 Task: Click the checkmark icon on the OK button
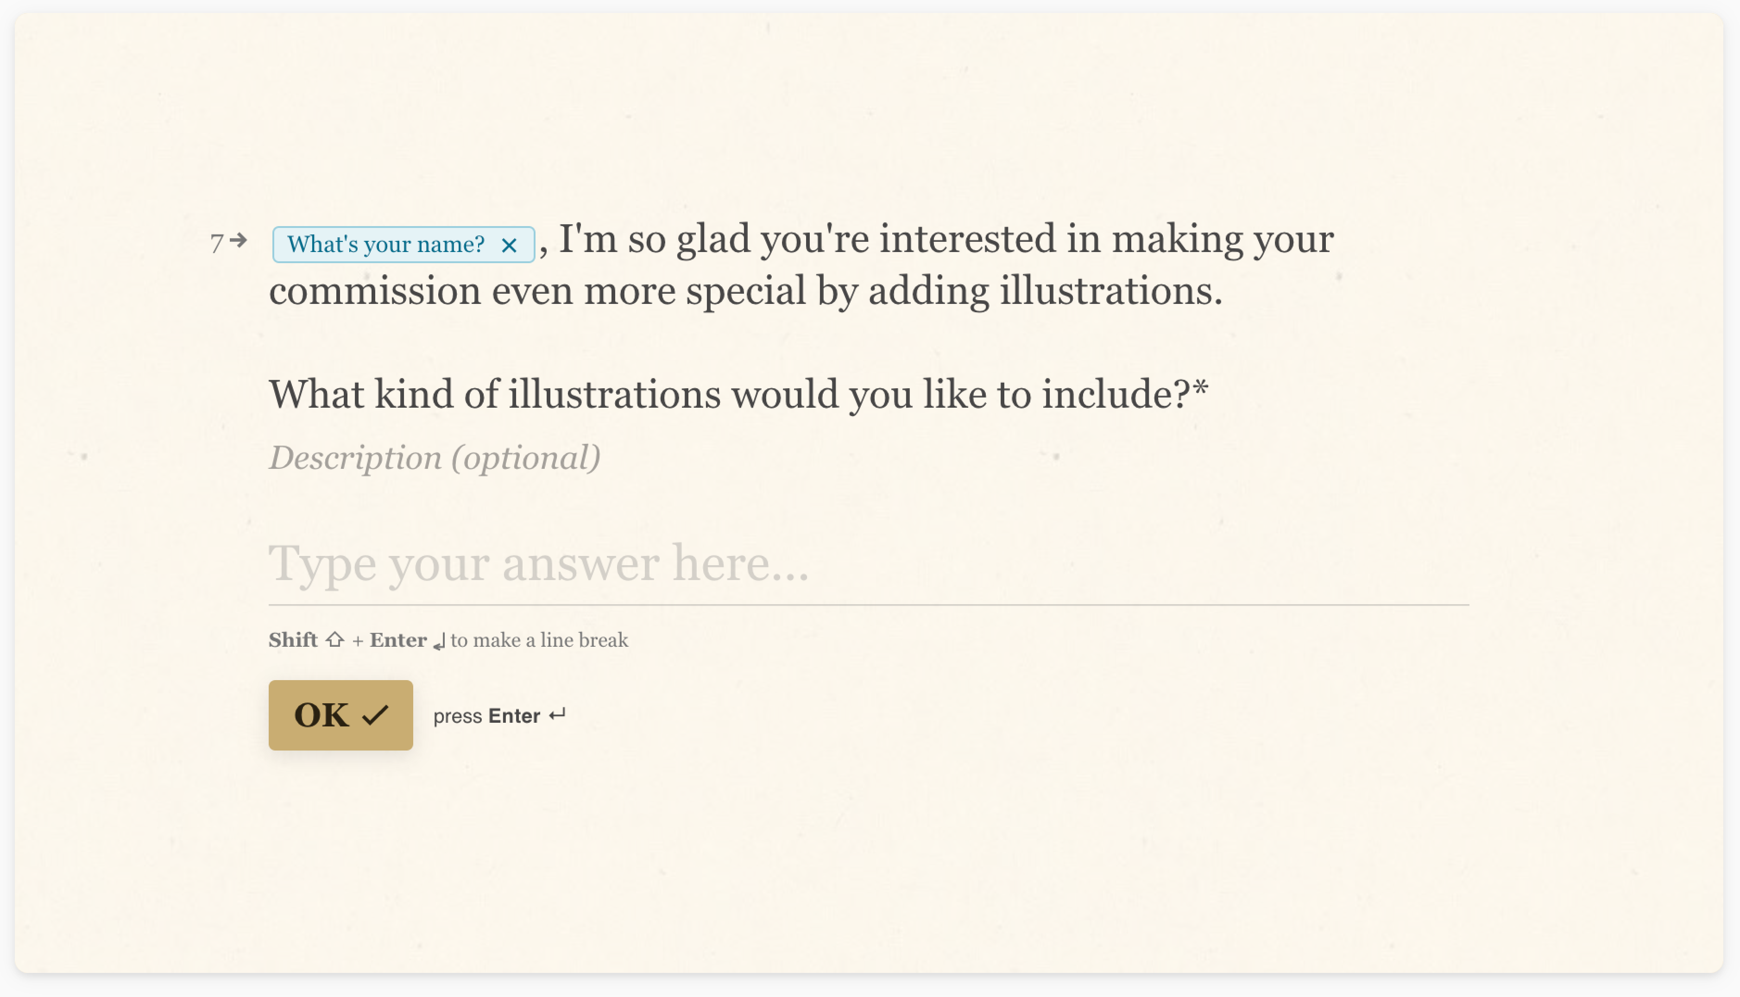click(375, 716)
